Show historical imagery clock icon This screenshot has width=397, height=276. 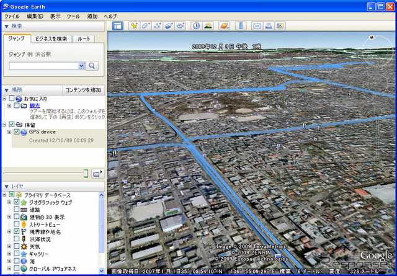197,26
